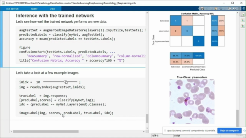This screenshot has height=138, width=246.
Task: Click the trypanosomiasis cell showing 5
Action: point(199,41)
